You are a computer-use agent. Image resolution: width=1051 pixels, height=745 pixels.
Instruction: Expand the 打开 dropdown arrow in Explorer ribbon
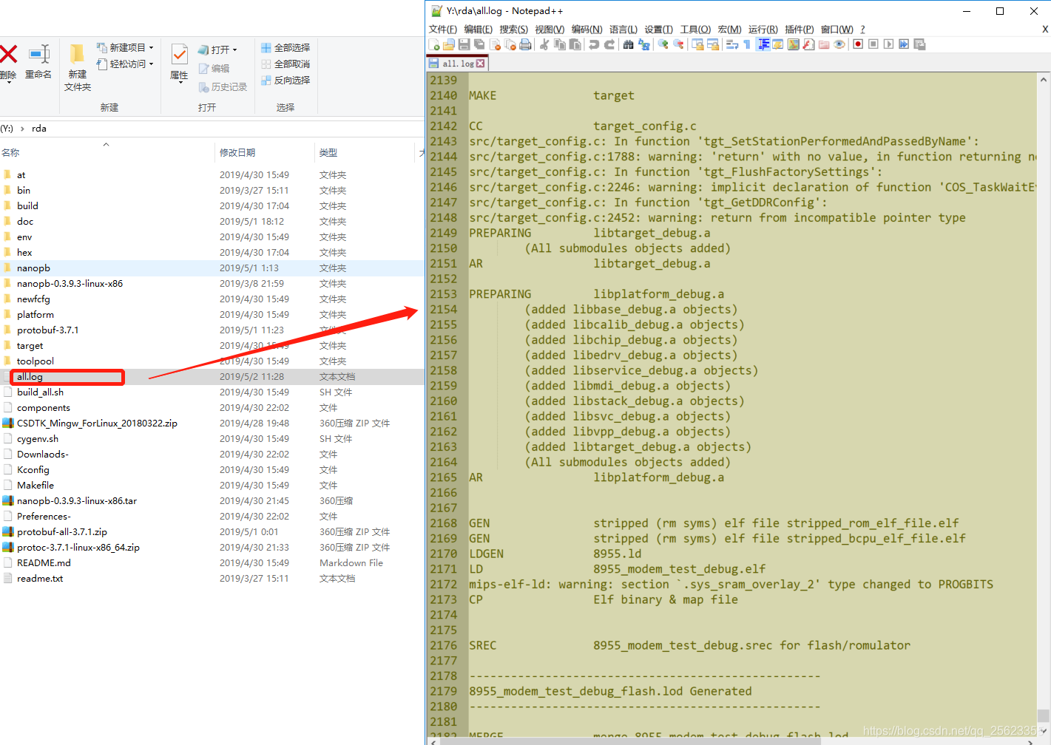235,50
